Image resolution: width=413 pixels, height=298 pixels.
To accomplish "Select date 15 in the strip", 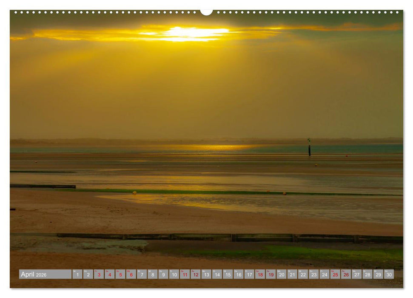I will point(228,275).
